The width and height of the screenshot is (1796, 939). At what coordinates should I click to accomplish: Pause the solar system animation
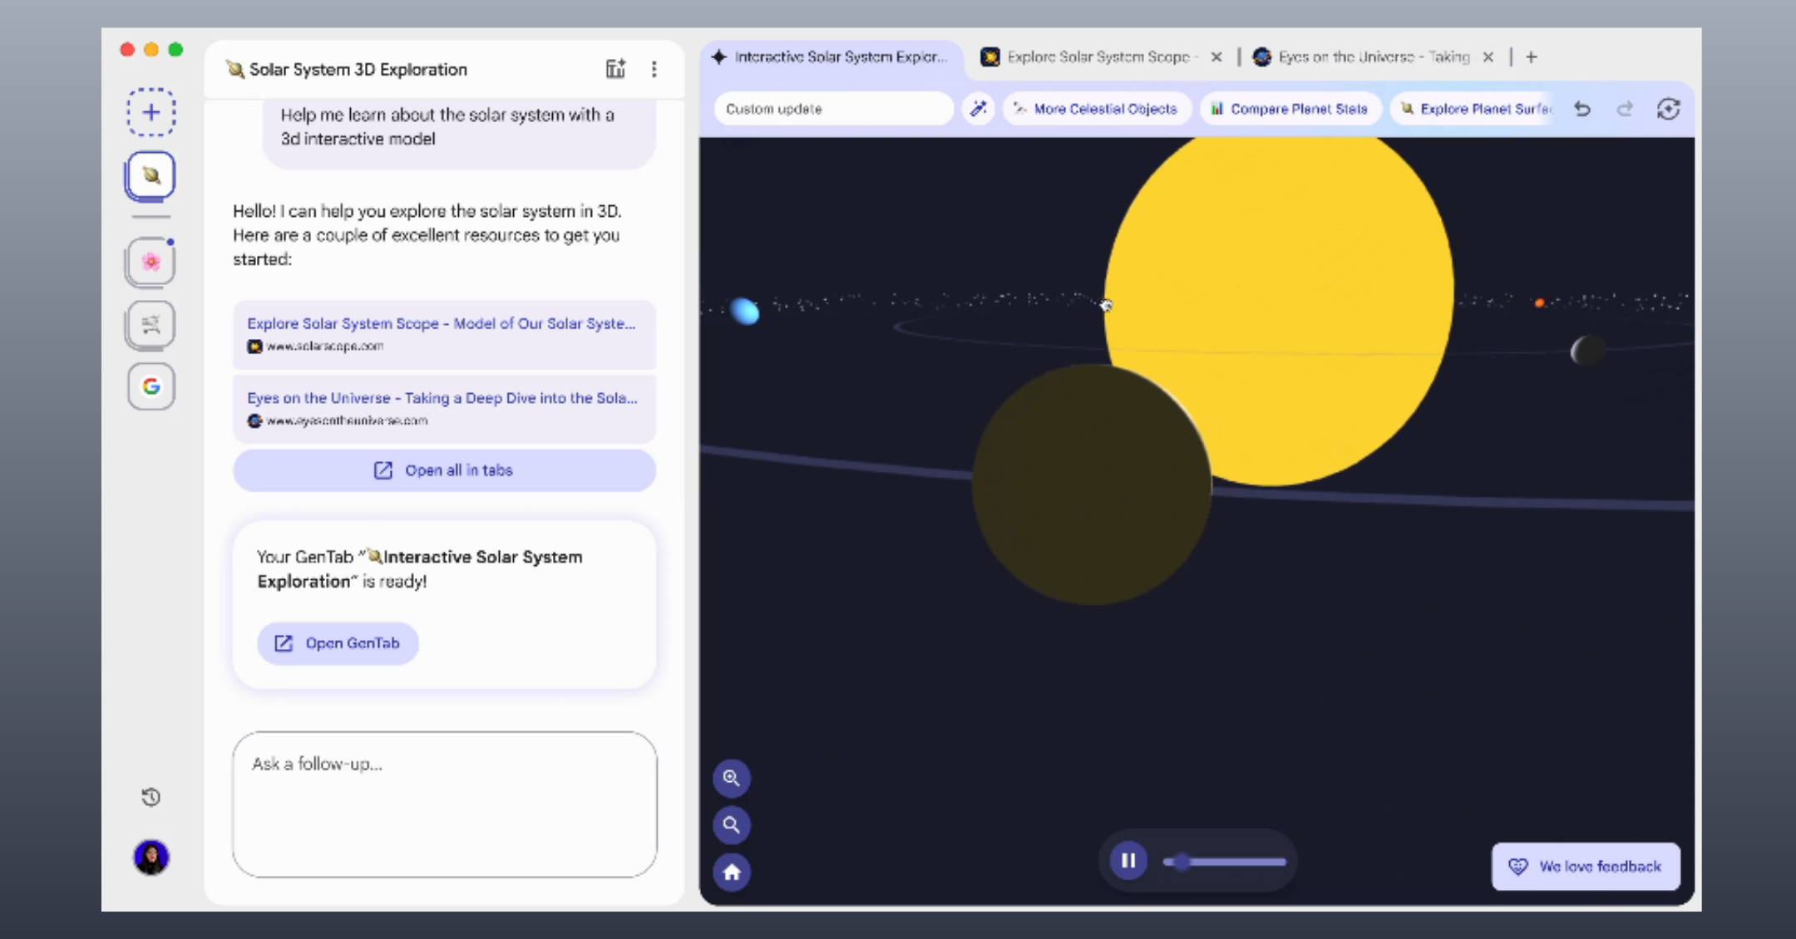1128,861
